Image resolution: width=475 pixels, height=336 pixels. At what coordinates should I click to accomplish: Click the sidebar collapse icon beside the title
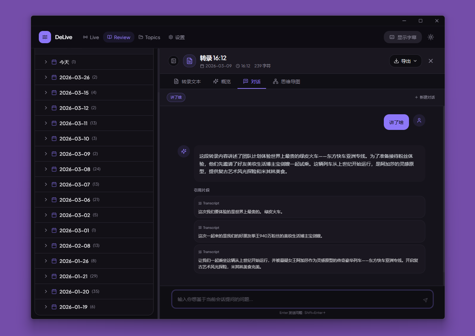click(x=174, y=61)
